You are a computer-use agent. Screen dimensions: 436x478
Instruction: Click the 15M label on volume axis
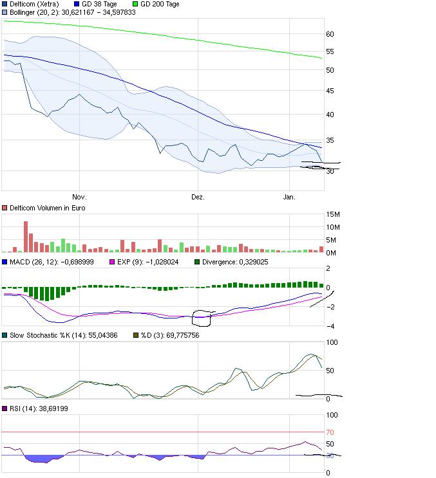[332, 215]
